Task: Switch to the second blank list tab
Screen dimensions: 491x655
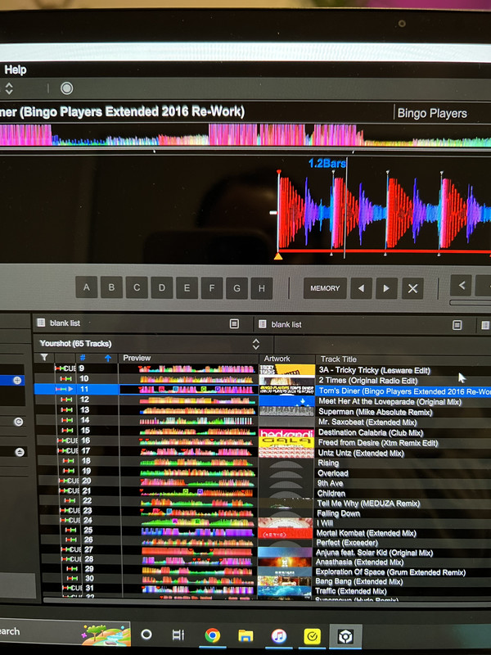Action: coord(286,324)
